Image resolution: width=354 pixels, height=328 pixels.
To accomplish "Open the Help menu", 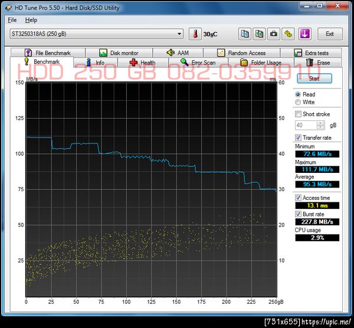I will [31, 20].
